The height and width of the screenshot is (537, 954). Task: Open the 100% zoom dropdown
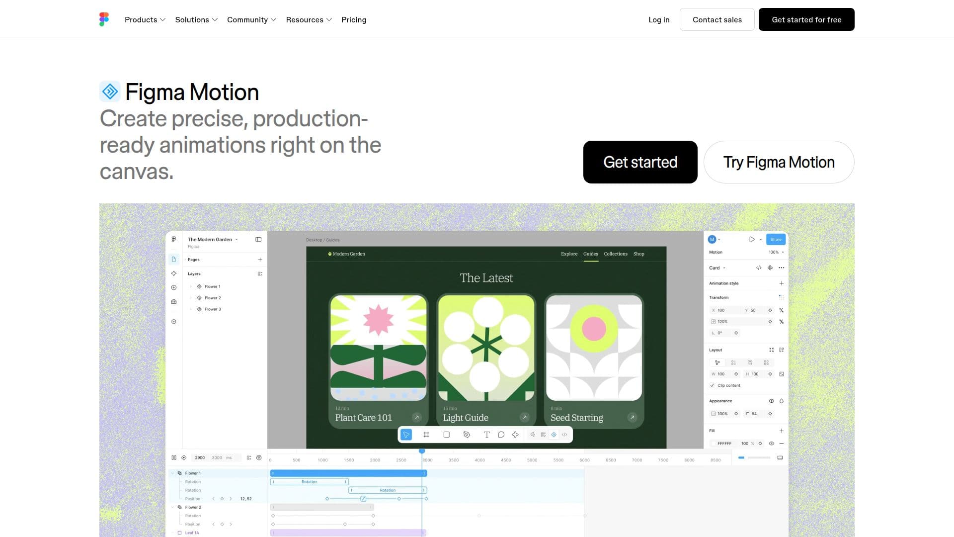tap(776, 252)
